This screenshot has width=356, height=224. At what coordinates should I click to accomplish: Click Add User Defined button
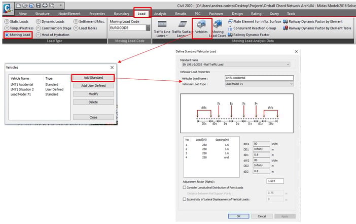point(93,86)
